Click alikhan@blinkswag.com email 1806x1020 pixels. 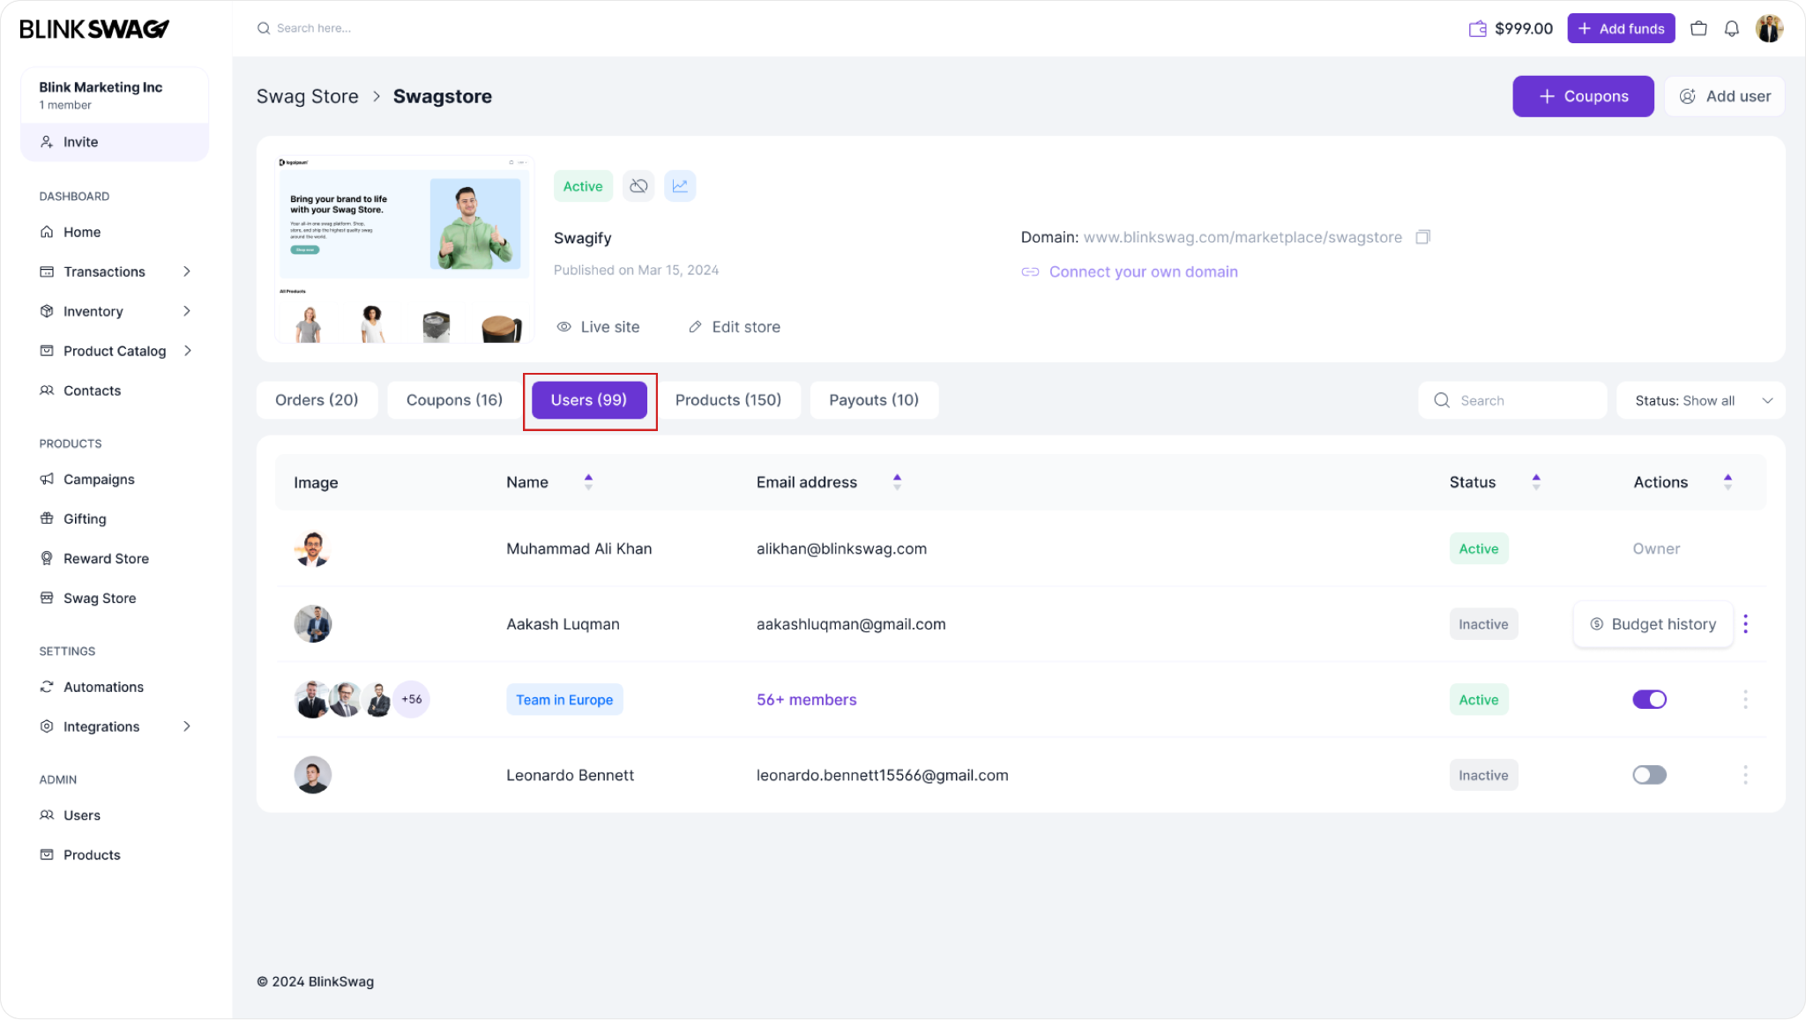841,549
